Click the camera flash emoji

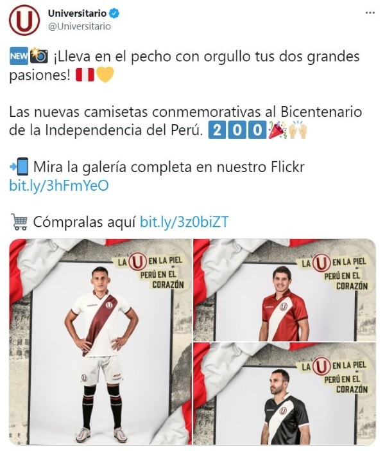pos(39,56)
